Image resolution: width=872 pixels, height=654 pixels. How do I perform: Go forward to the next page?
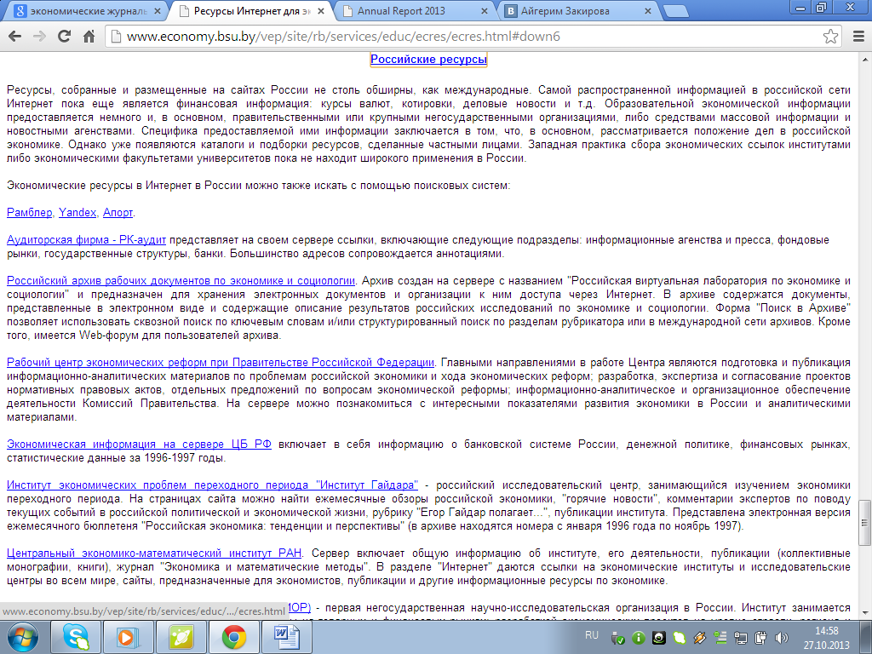coord(39,37)
